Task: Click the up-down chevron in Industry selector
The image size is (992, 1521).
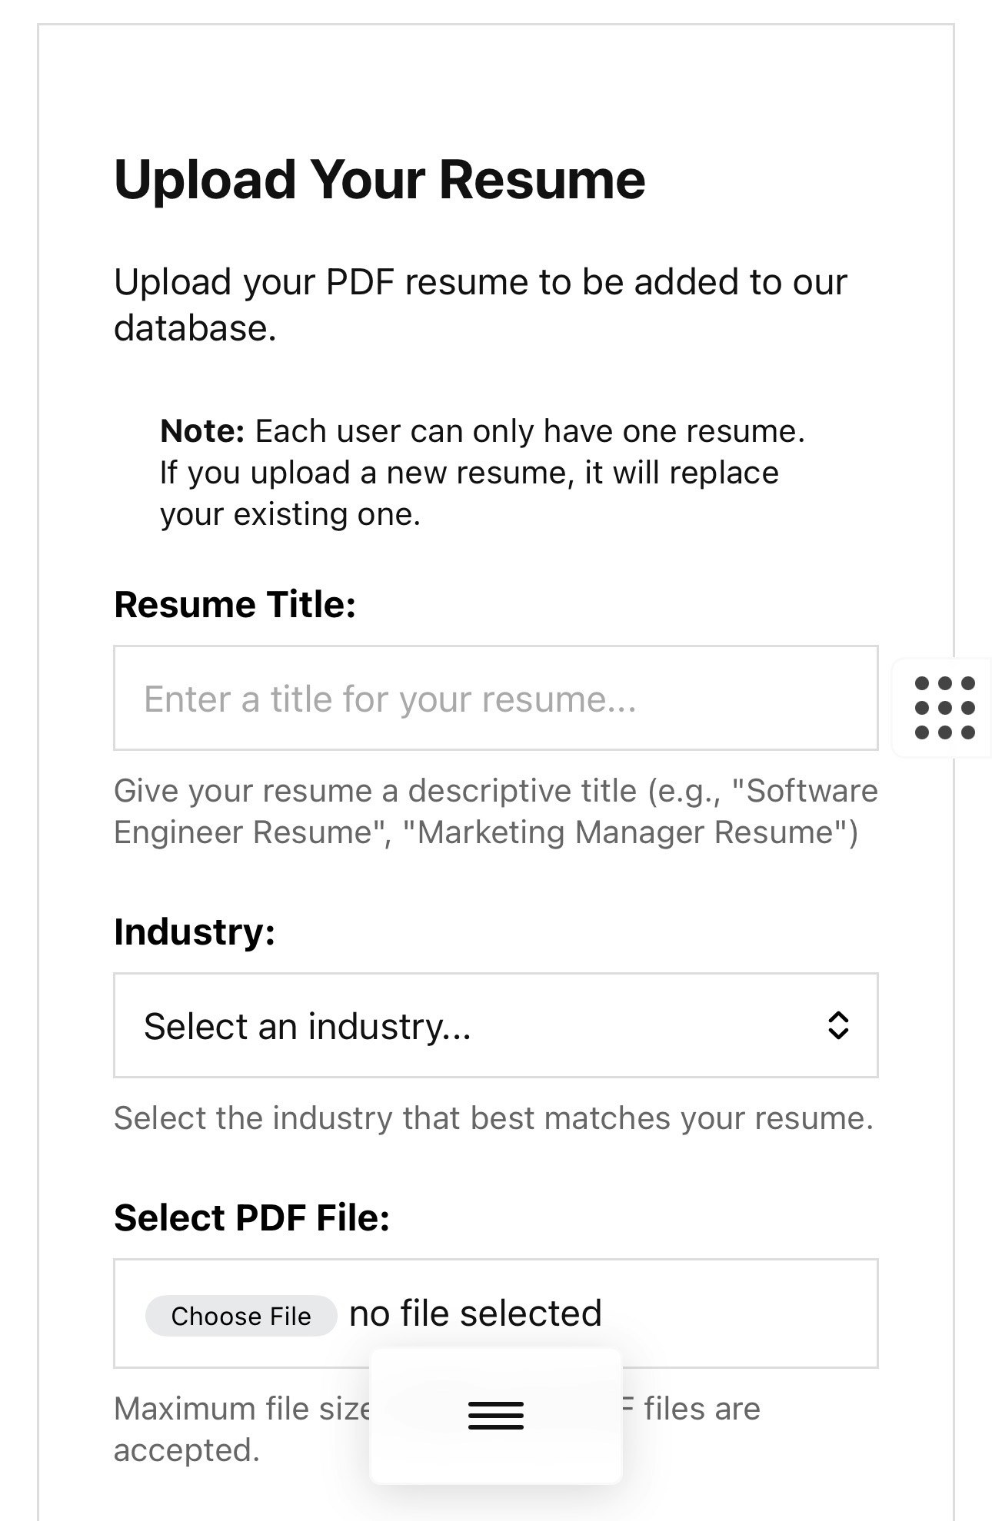Action: (837, 1025)
